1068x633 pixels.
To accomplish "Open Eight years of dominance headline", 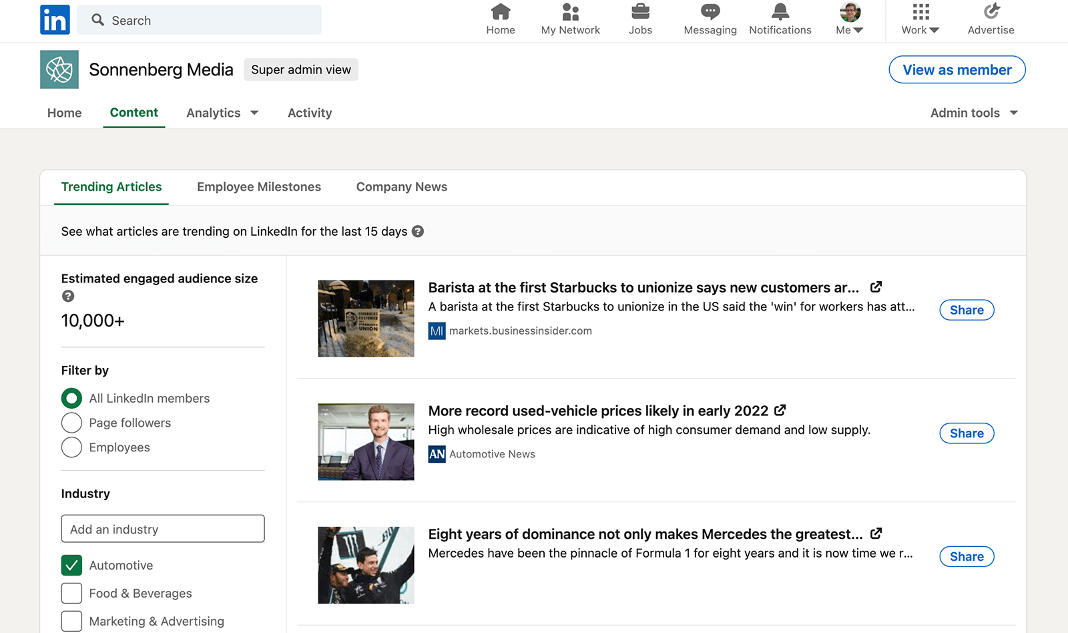I will (x=645, y=534).
